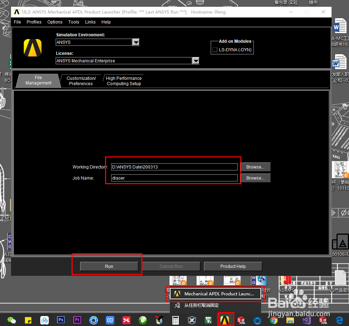Open the Links menu
The image size is (349, 326).
point(90,22)
